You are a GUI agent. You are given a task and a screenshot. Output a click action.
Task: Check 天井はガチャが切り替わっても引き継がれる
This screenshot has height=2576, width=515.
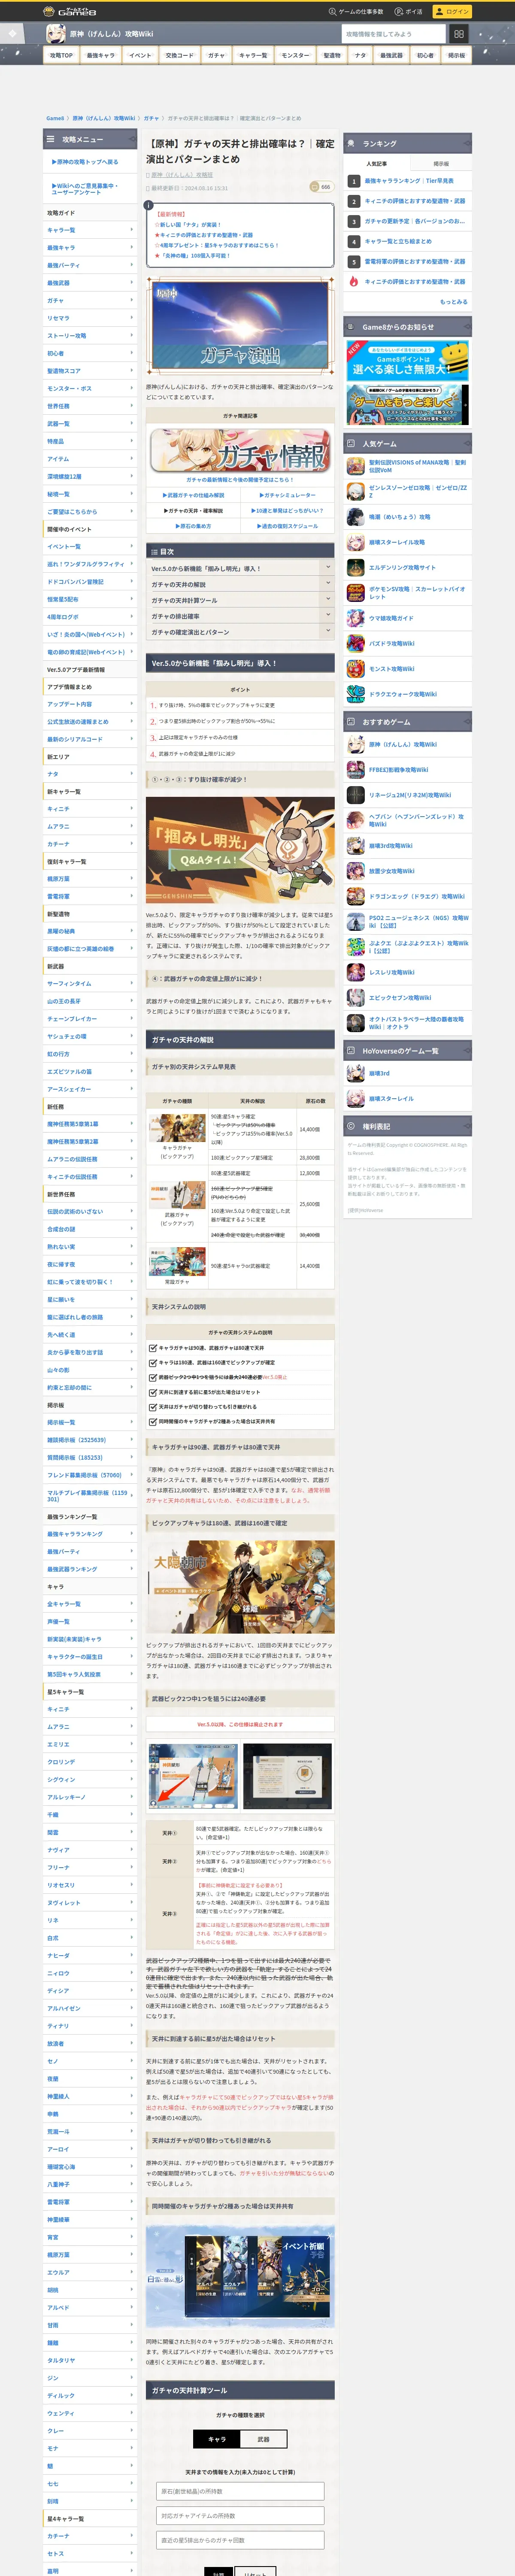click(x=153, y=1407)
